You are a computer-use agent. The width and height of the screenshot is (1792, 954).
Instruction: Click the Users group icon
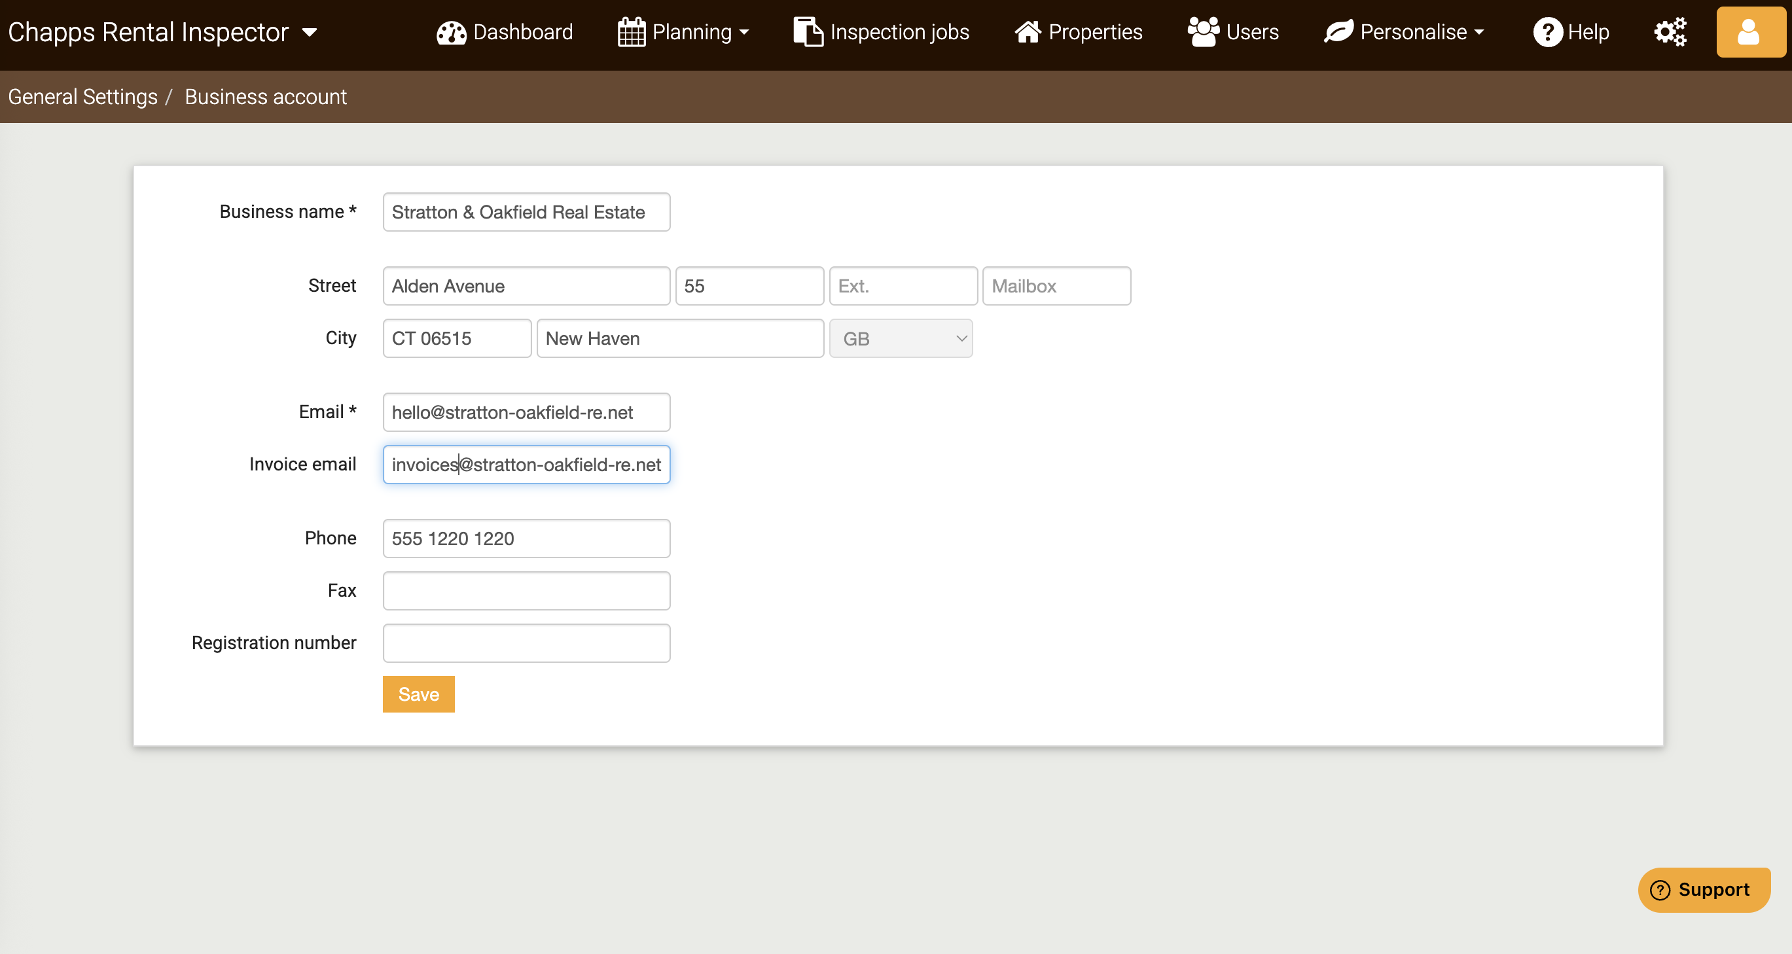pos(1203,32)
